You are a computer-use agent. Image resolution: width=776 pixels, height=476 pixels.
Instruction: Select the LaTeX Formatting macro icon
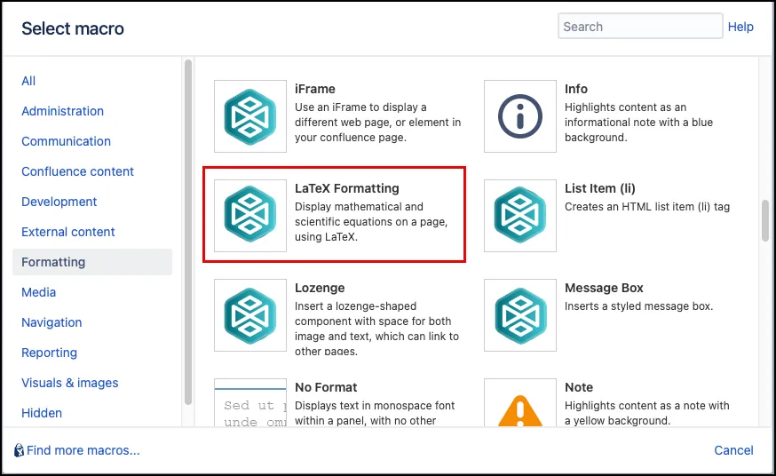point(249,215)
